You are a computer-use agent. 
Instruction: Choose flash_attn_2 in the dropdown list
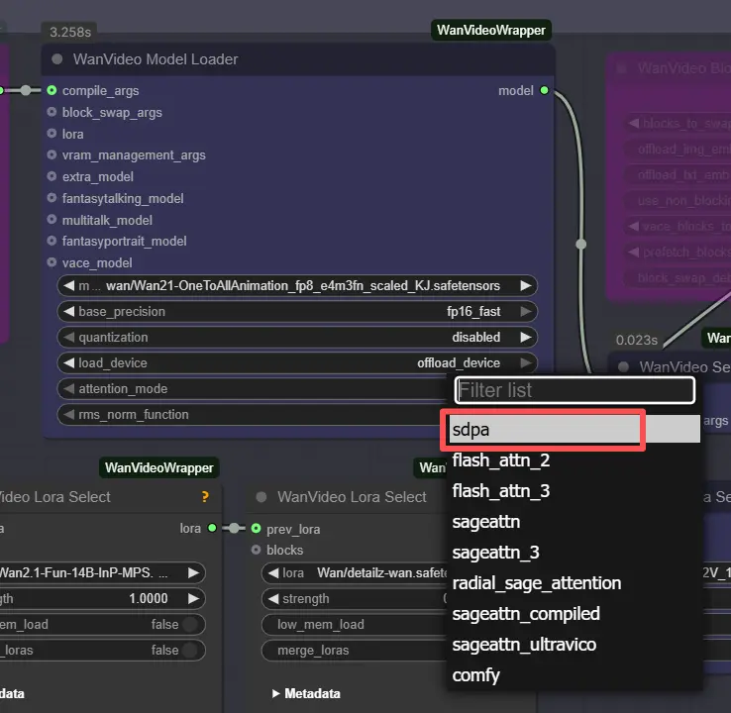tap(500, 460)
